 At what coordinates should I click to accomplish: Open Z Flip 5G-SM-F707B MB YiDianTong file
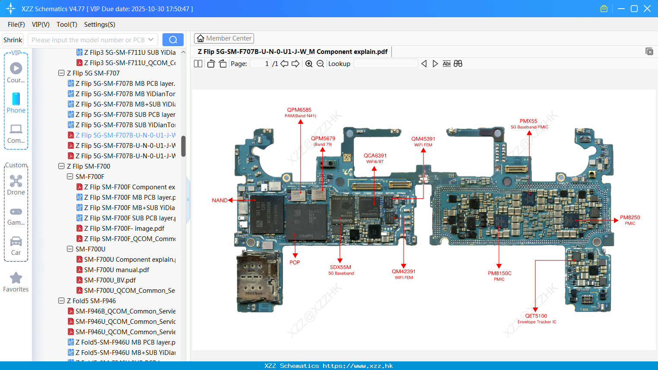121,94
